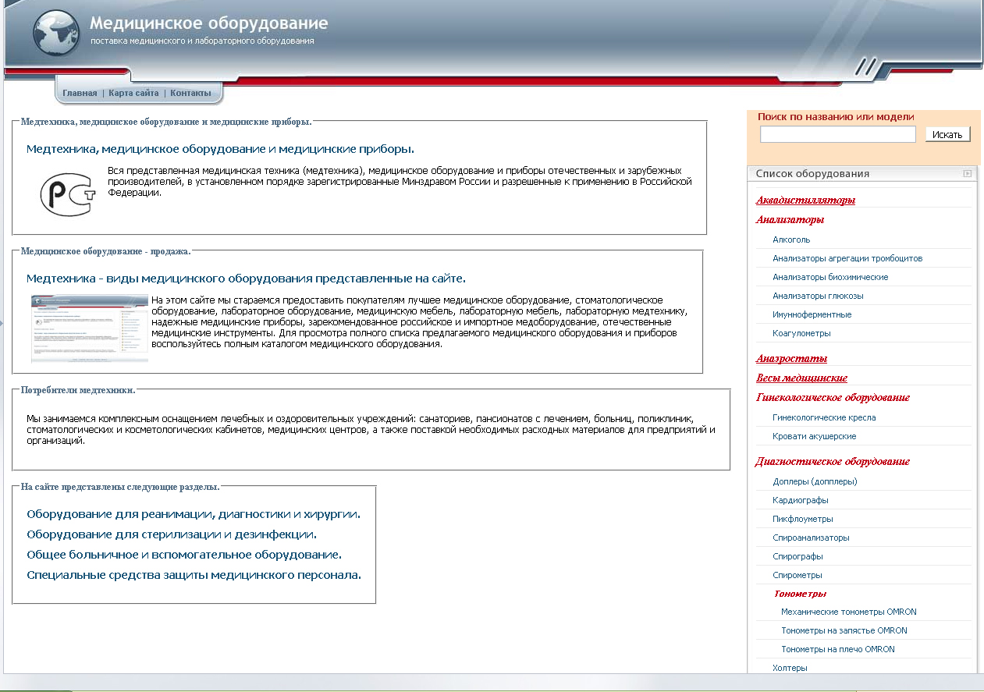Select the Главная tab
Image resolution: width=984 pixels, height=692 pixels.
click(x=80, y=92)
